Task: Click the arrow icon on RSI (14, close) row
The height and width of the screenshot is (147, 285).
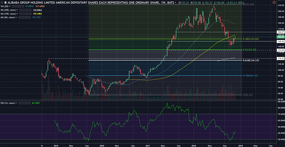Action: [26, 103]
